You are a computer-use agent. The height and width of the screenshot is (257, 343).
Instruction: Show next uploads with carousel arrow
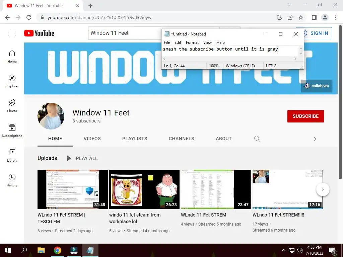click(x=323, y=189)
